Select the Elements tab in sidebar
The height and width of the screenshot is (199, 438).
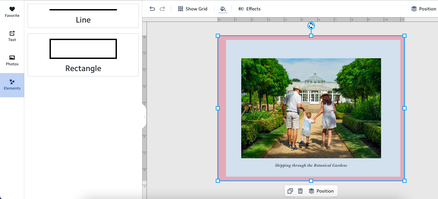coord(12,85)
